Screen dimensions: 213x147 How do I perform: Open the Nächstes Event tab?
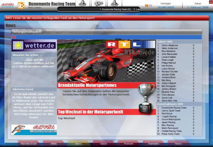29,144
